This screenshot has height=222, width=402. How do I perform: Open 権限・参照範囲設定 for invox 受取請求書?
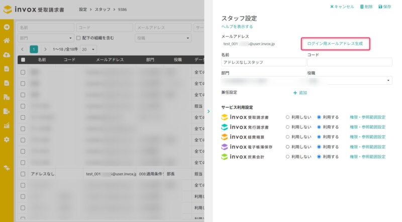[368, 117]
